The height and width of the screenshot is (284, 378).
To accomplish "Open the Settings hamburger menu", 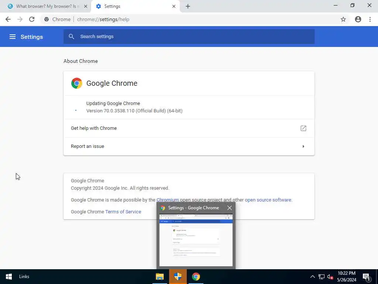I will [13, 37].
